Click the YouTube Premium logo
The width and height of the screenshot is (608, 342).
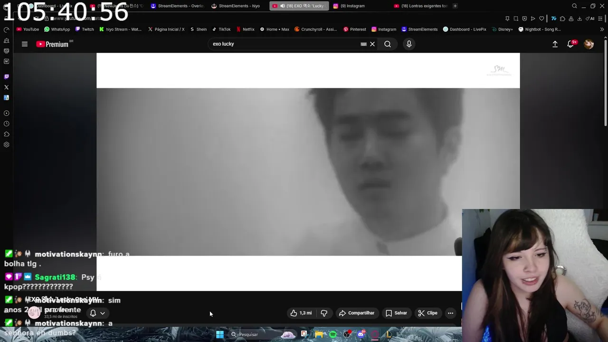click(x=52, y=44)
